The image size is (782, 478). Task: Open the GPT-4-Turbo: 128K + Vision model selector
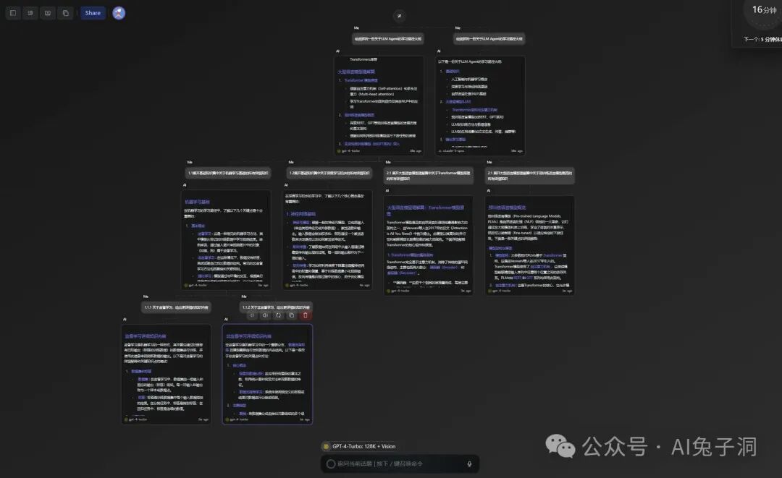point(359,446)
